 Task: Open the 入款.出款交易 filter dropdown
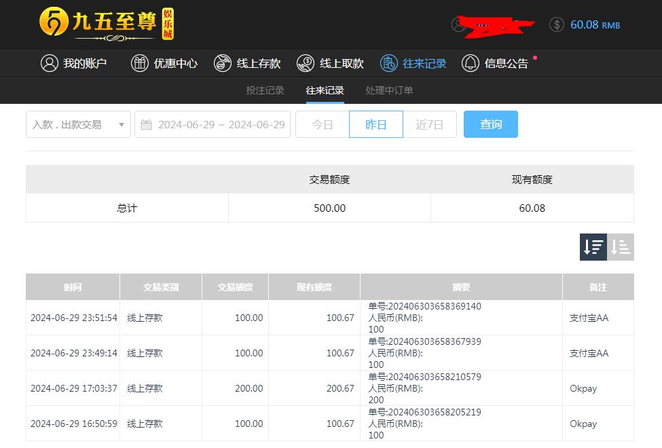(x=77, y=124)
